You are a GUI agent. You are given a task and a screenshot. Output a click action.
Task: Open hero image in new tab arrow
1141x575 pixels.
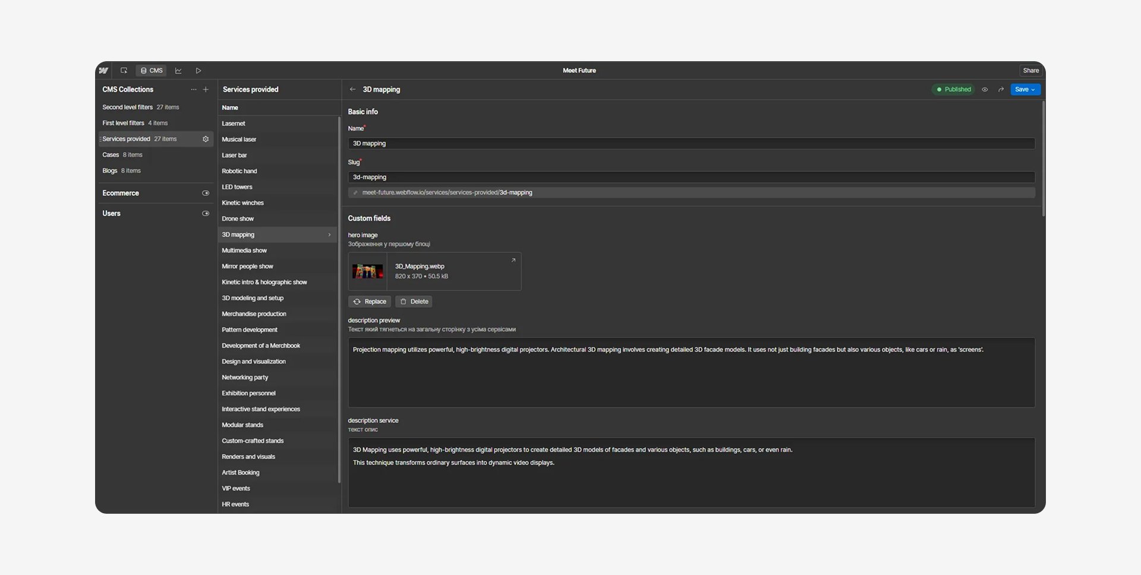point(513,260)
